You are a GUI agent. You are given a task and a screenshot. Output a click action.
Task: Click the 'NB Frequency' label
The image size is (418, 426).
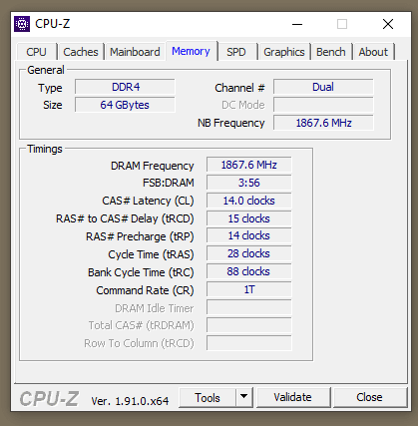231,123
